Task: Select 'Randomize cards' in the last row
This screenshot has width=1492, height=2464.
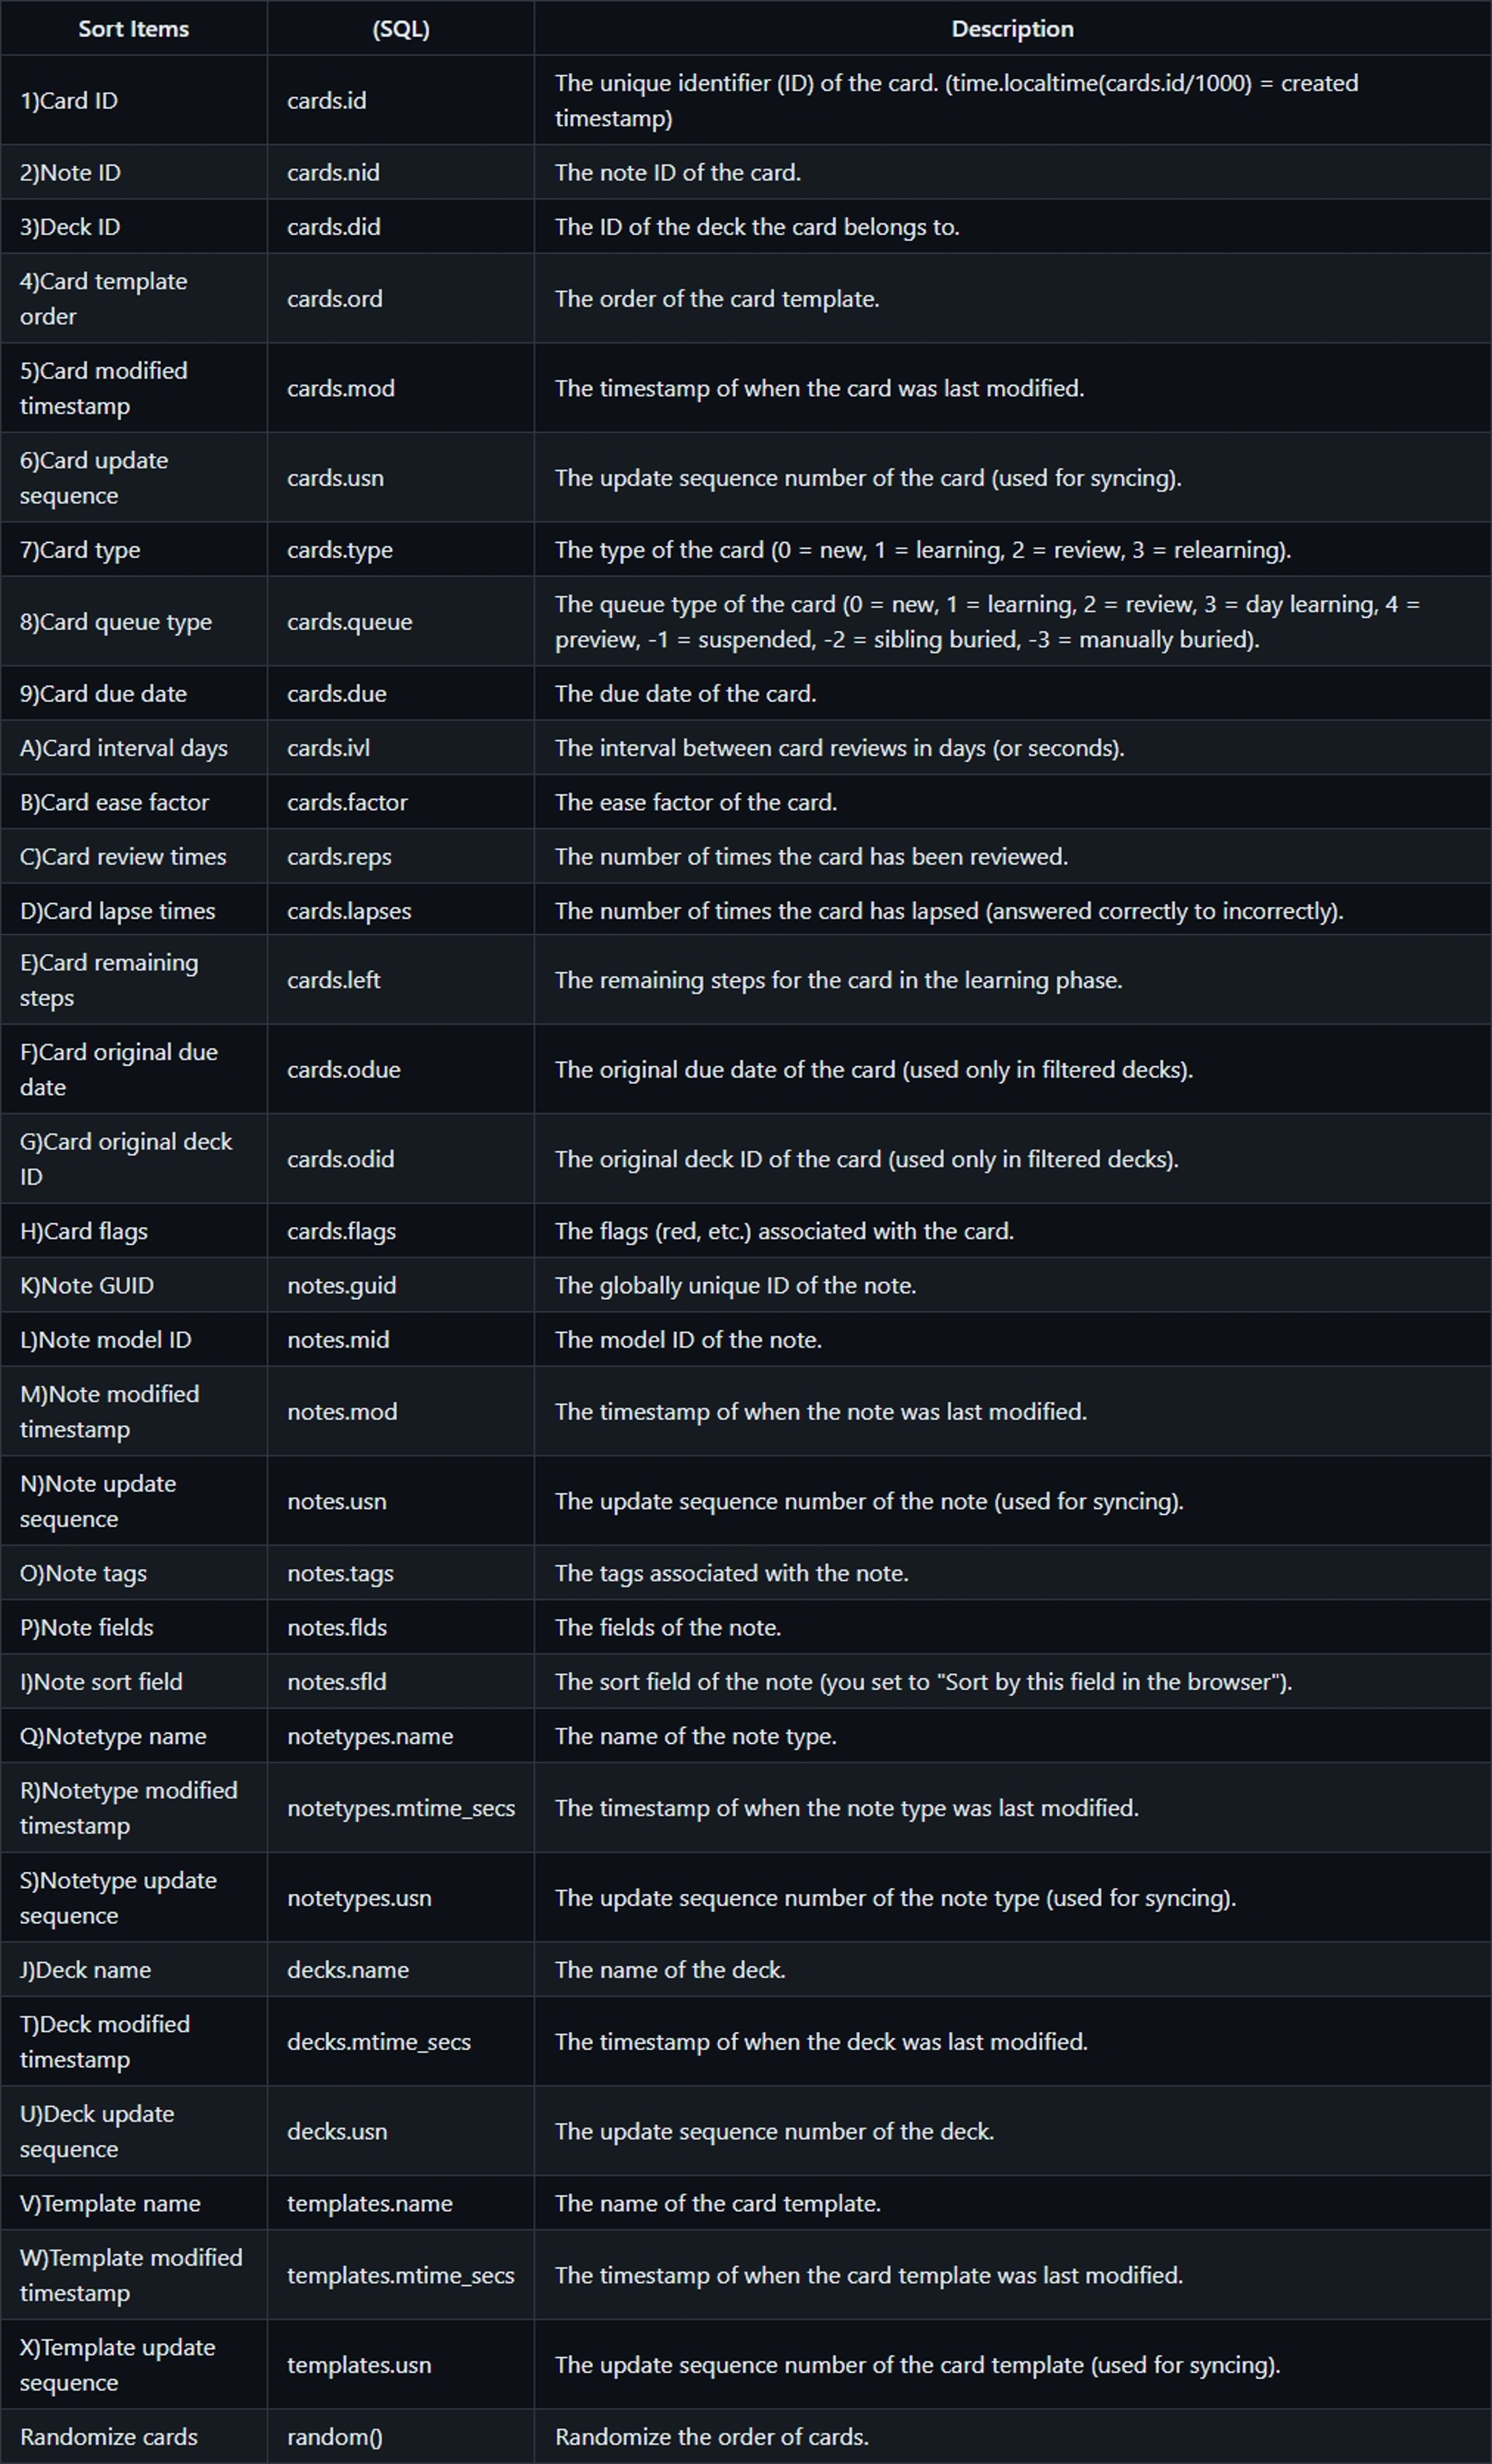Action: (108, 2437)
